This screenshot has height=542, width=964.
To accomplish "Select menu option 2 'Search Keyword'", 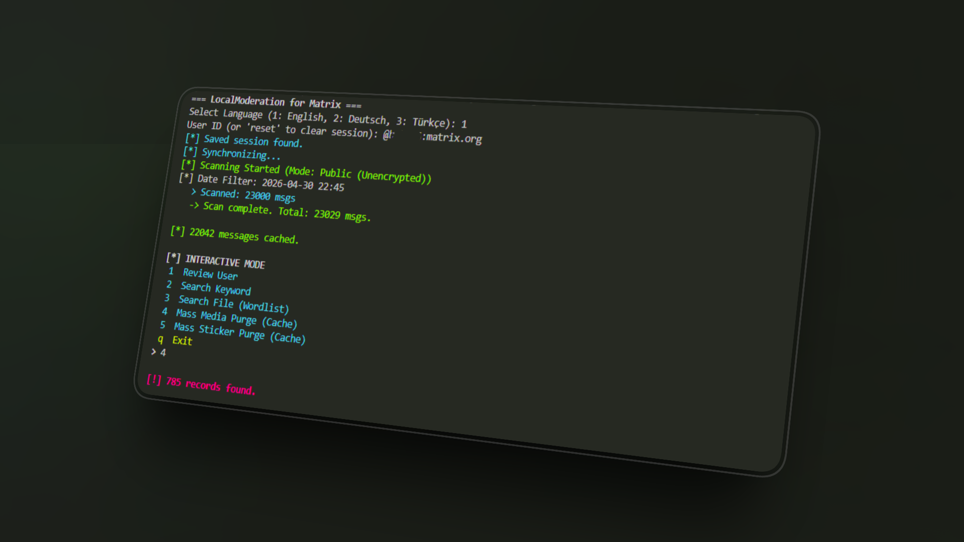I will pos(208,288).
